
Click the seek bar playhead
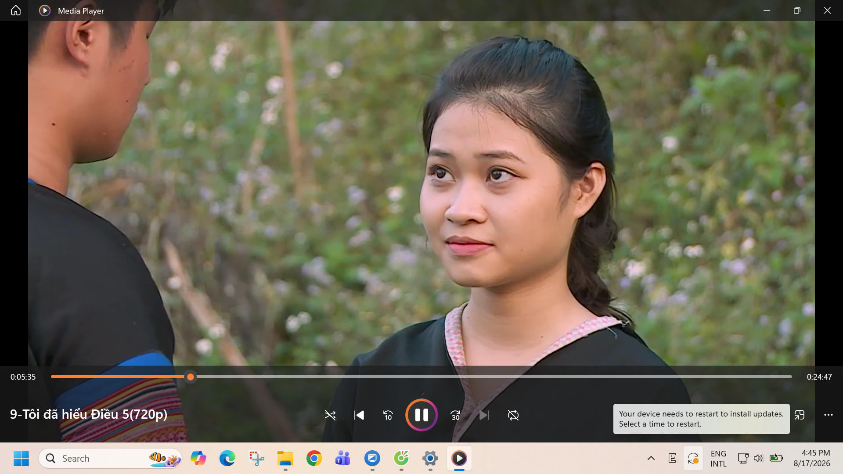pos(190,377)
